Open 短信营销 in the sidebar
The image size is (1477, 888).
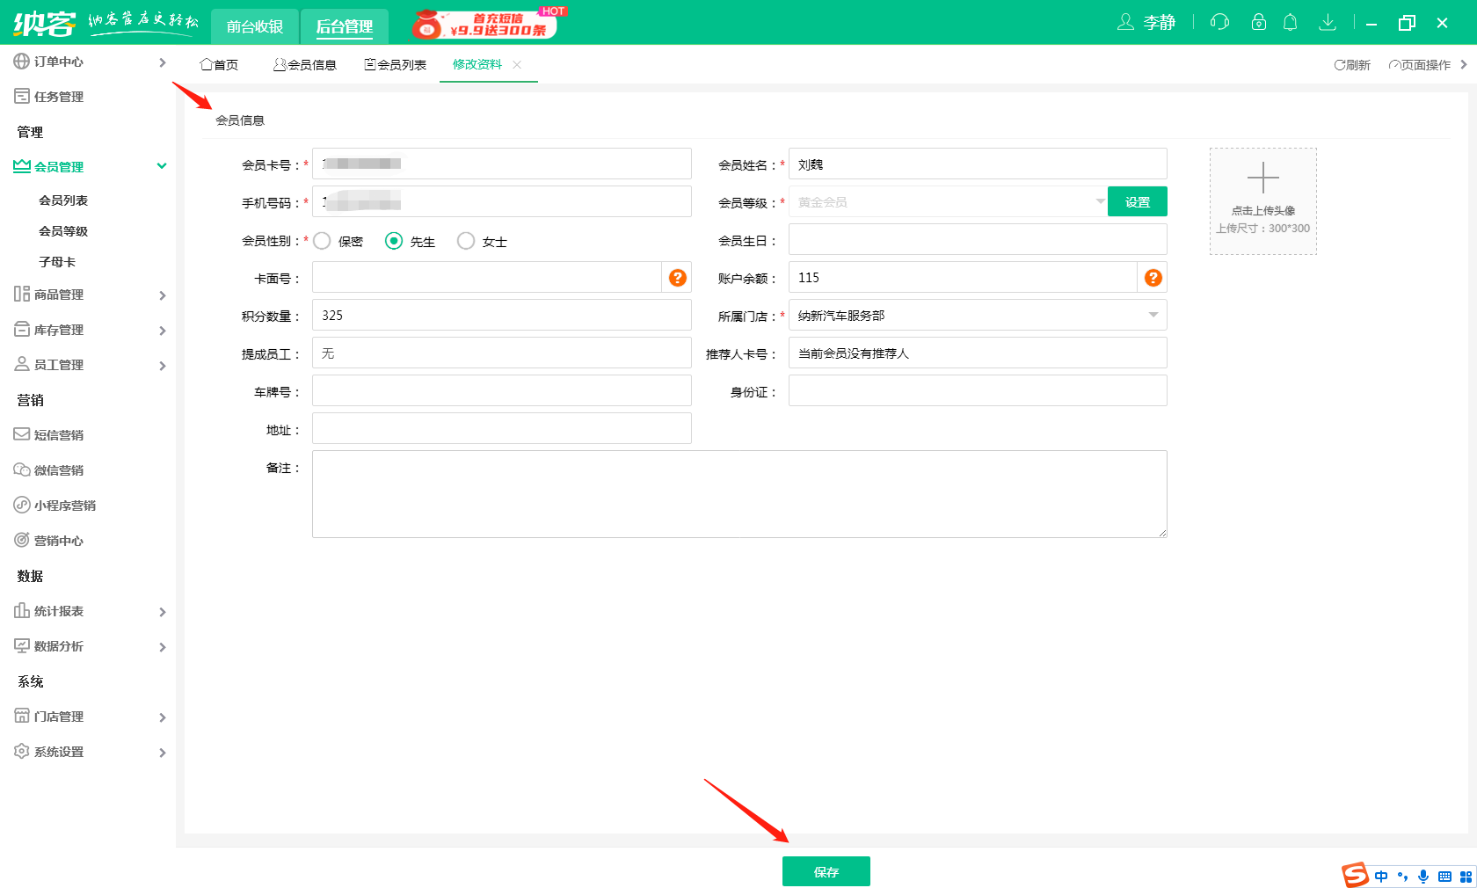pos(60,434)
